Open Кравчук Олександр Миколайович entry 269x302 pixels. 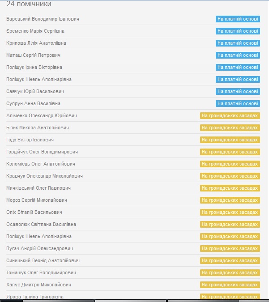click(44, 176)
